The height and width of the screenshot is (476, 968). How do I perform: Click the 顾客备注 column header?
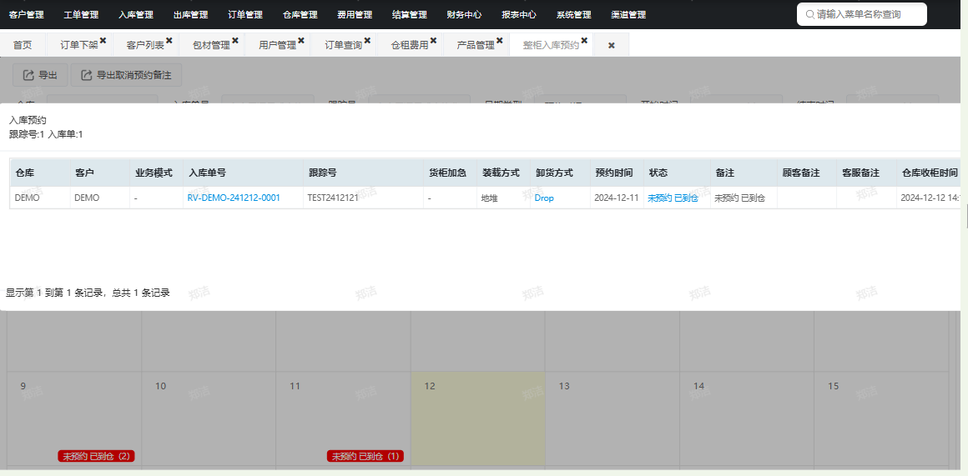tap(807, 173)
